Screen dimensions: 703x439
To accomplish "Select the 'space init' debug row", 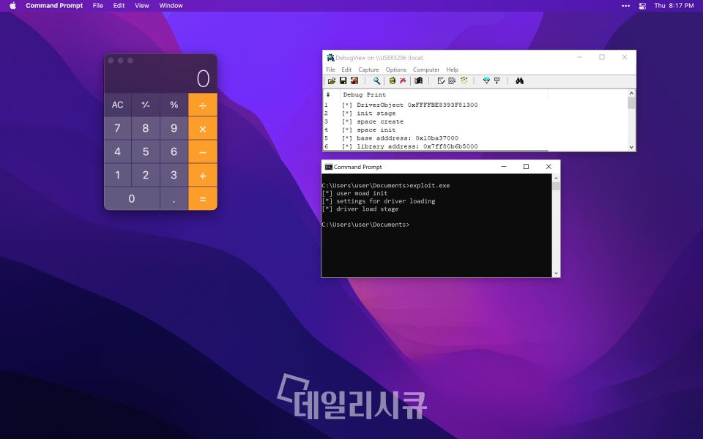I will click(x=368, y=130).
